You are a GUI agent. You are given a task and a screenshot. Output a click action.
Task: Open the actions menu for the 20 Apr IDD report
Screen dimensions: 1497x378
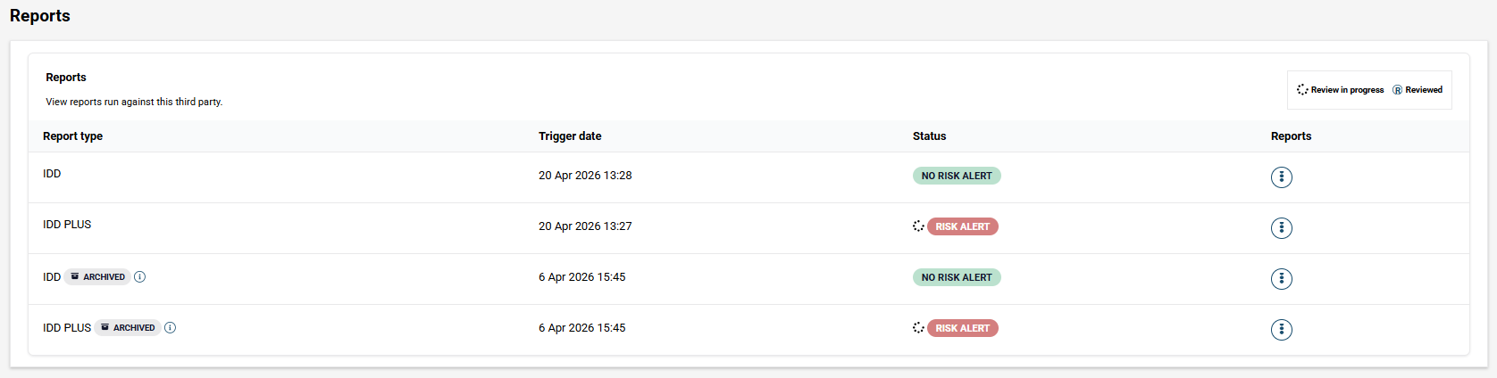tap(1281, 177)
